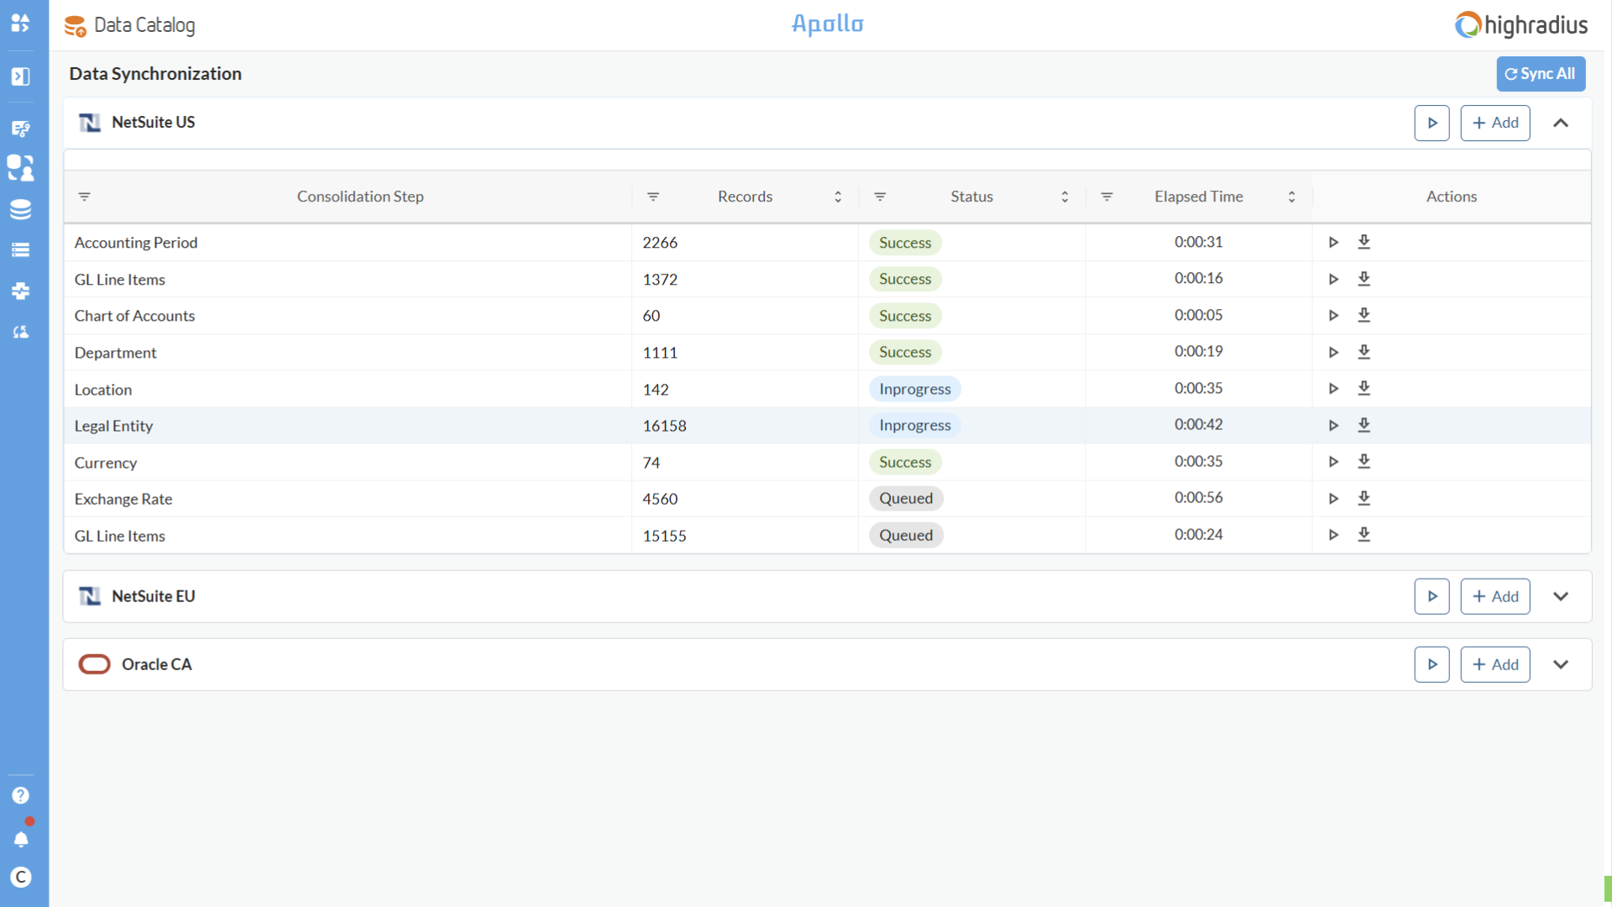Open the apps grid icon in sidebar
Screen dimensions: 1612x907
21,24
